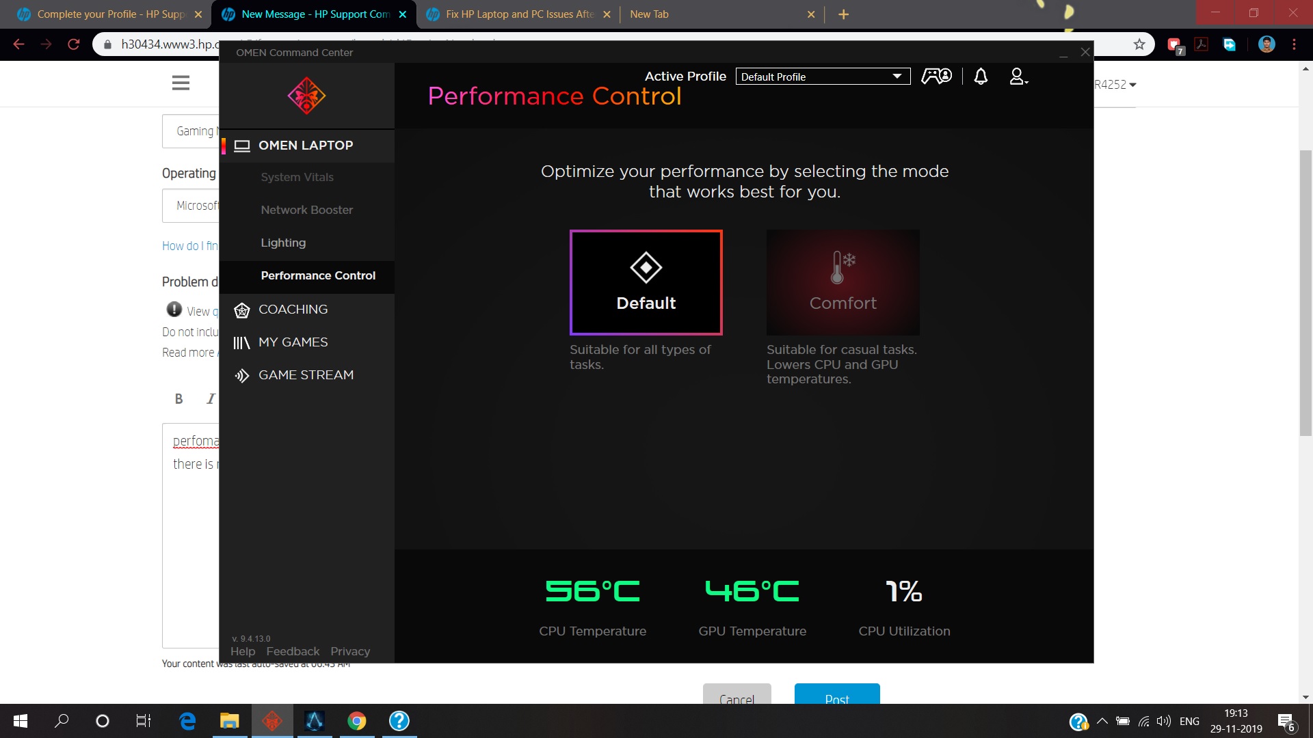This screenshot has height=738, width=1313.
Task: Go back in Chrome history
Action: pyautogui.click(x=18, y=44)
